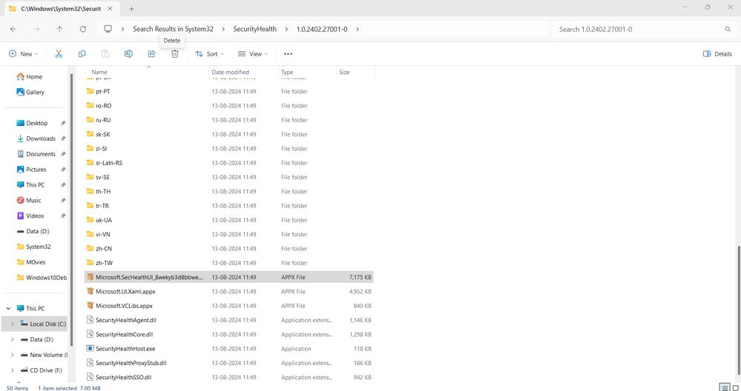This screenshot has height=391, width=741.
Task: Expand the CD Drive (F:) node
Action: (13, 370)
